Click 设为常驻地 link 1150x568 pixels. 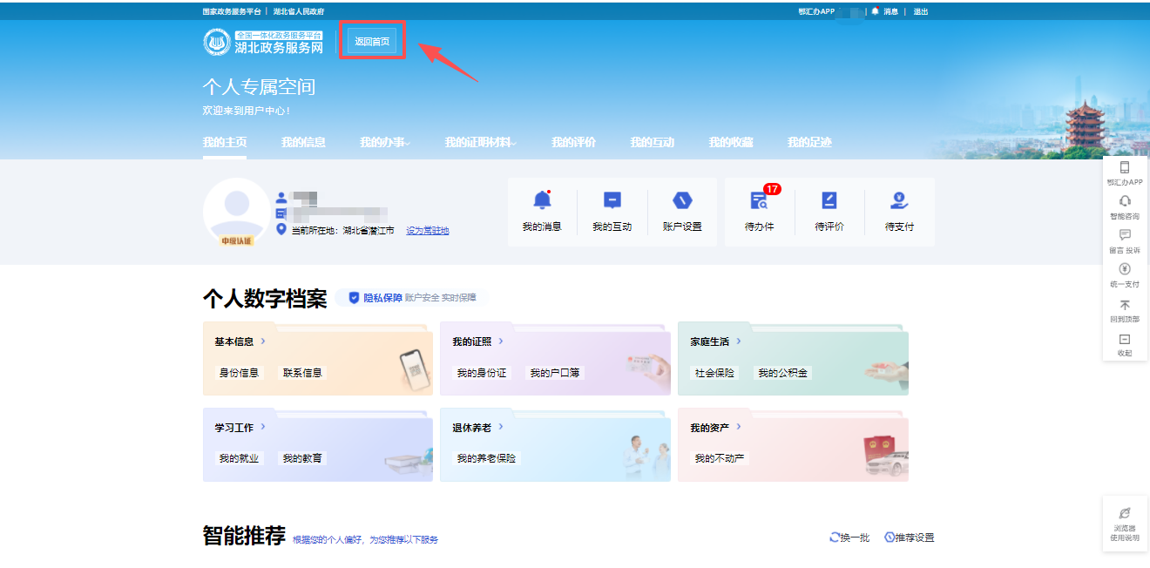[x=427, y=231]
